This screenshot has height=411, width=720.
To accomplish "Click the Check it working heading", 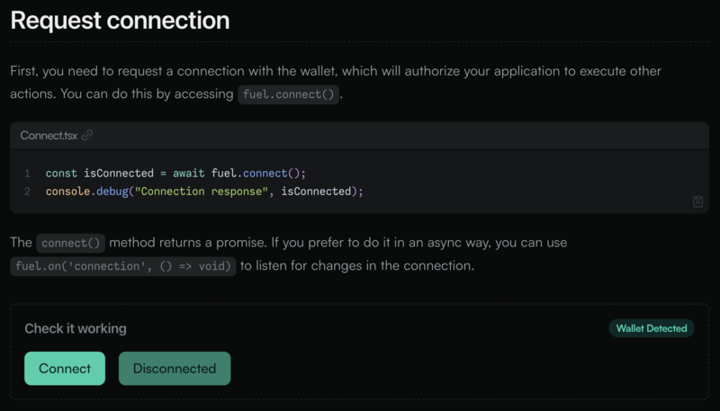I will pyautogui.click(x=76, y=328).
